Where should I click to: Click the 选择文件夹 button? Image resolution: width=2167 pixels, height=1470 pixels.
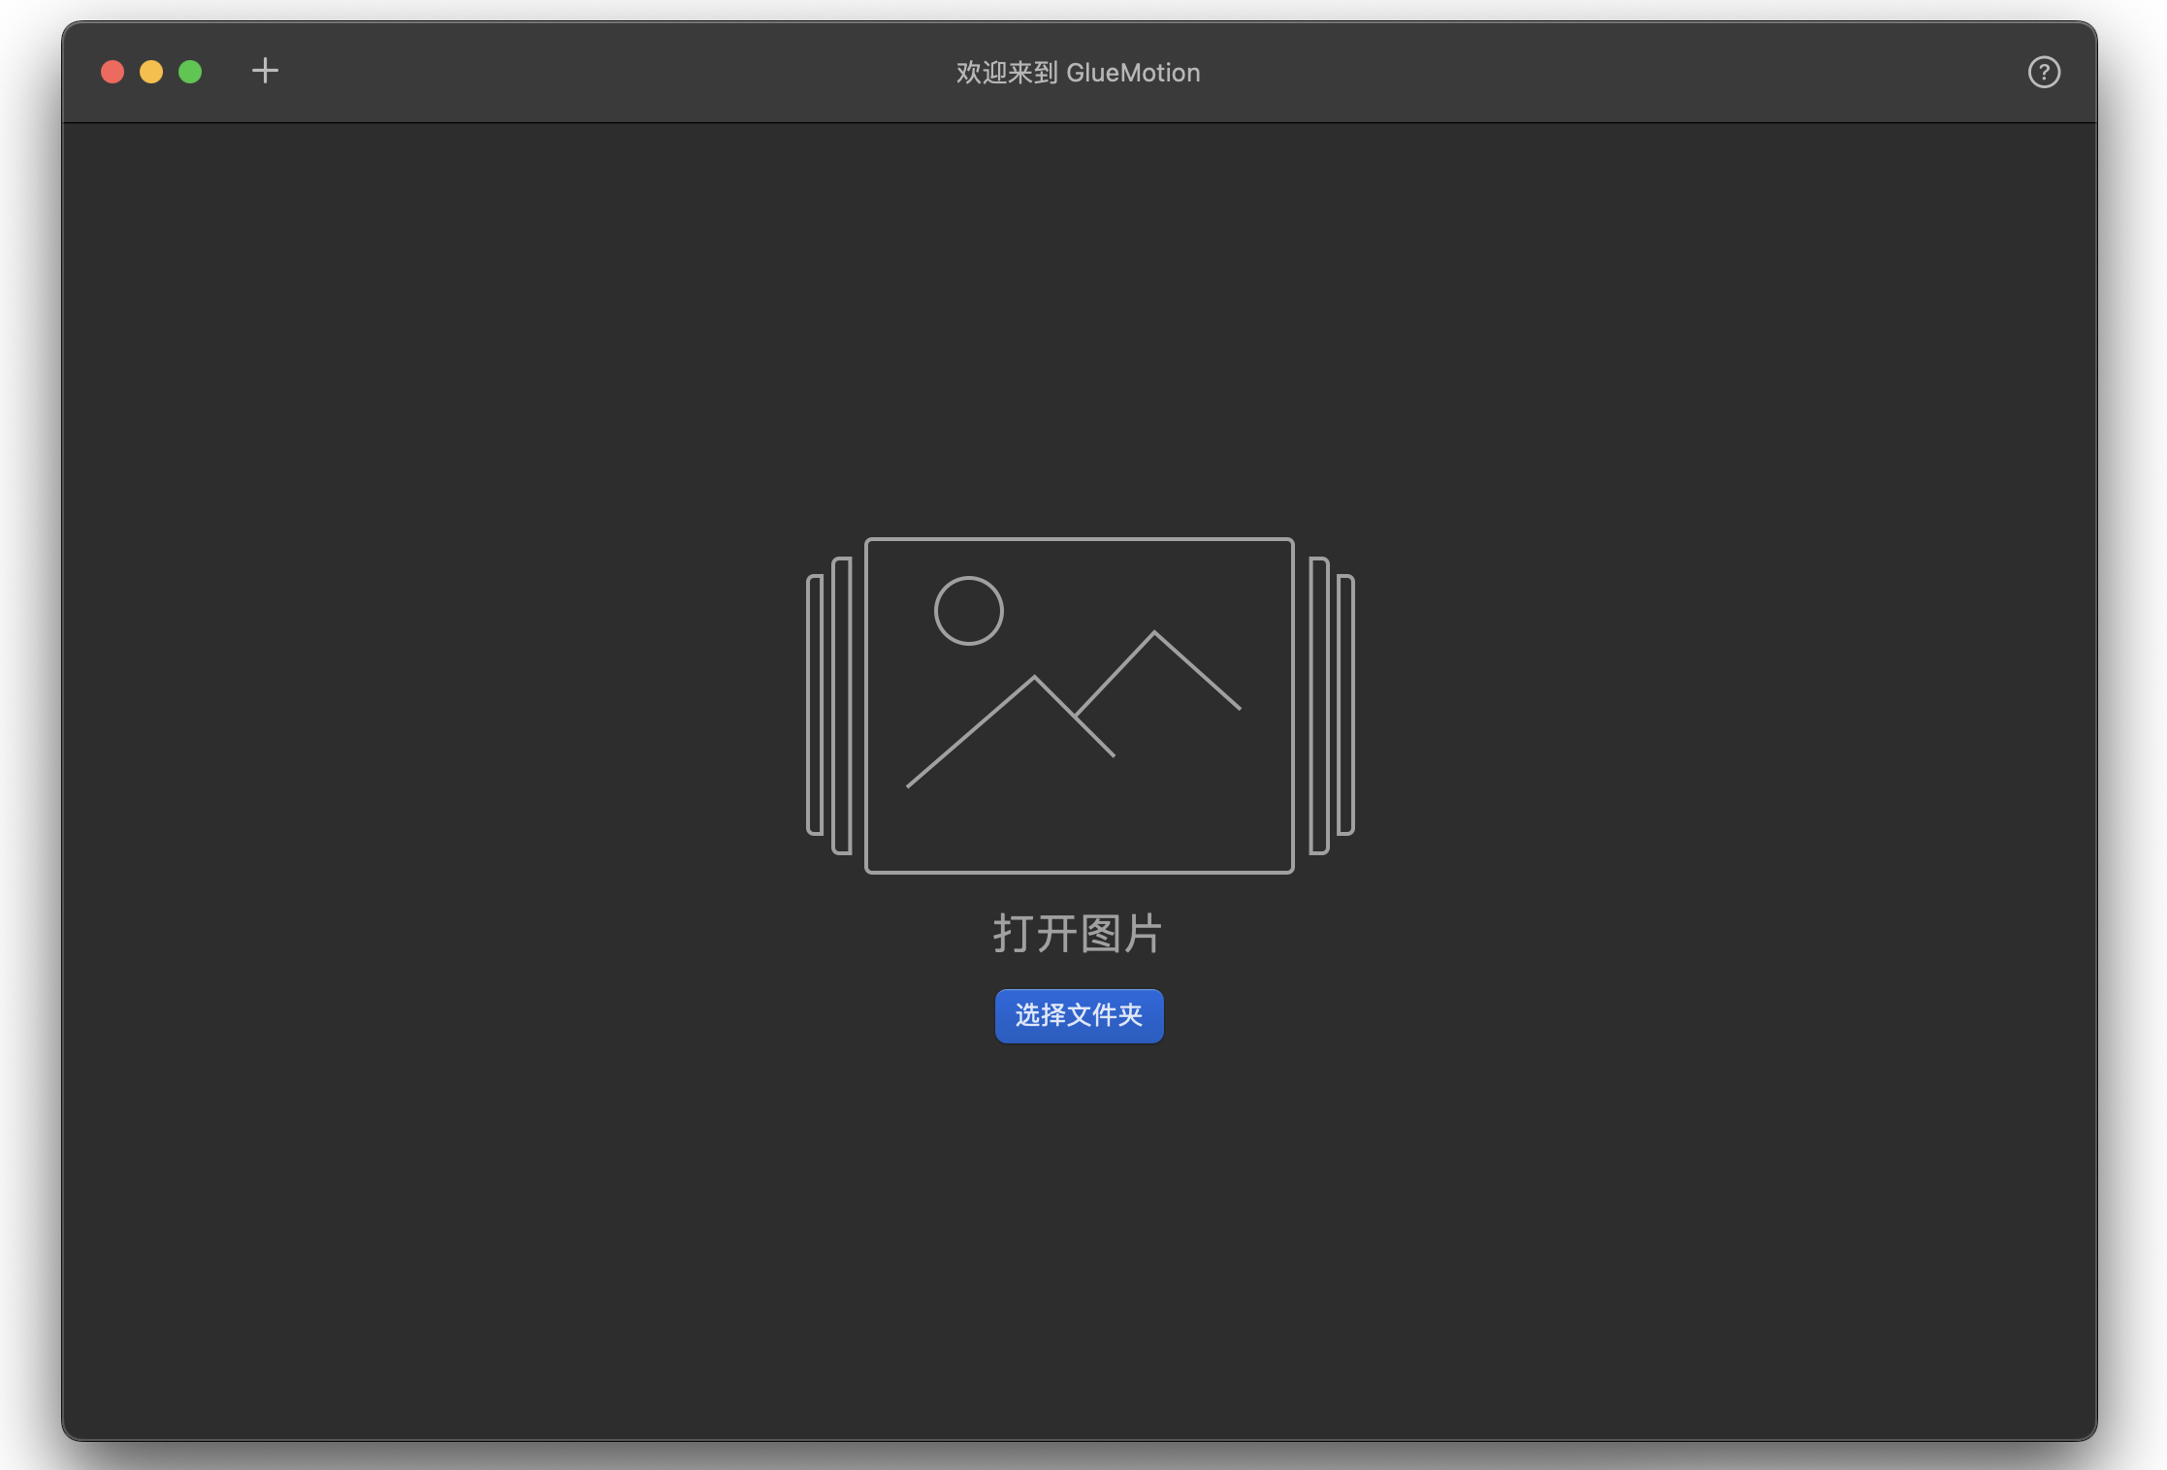(x=1079, y=1015)
